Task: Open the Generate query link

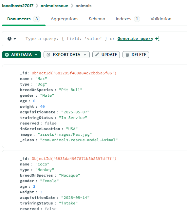Action: [135, 39]
